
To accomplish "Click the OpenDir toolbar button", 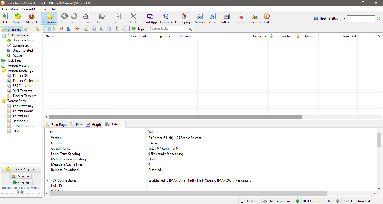I will click(x=101, y=18).
